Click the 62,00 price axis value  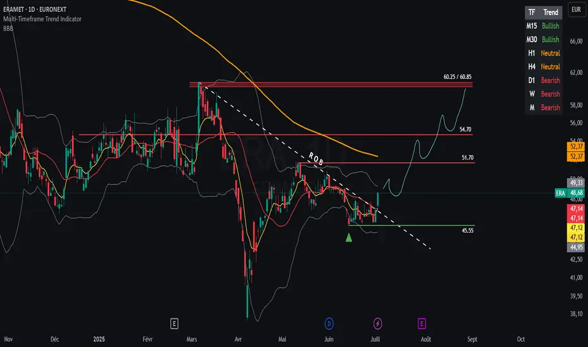[x=577, y=73]
